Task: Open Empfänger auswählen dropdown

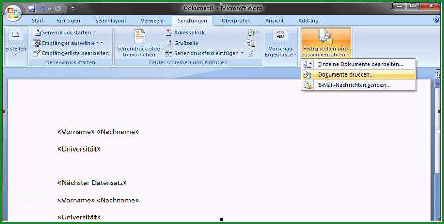Action: tap(68, 43)
